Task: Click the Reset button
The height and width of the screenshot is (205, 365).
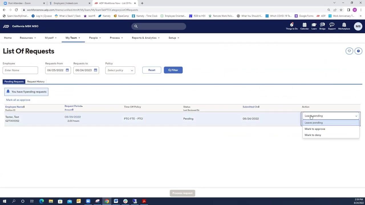Action: click(152, 70)
